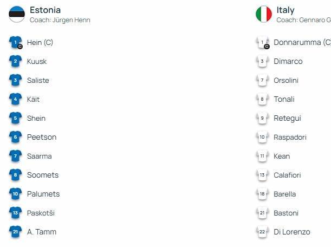
Task: Click Hein's number 1 captain jersey icon
Action: point(16,42)
